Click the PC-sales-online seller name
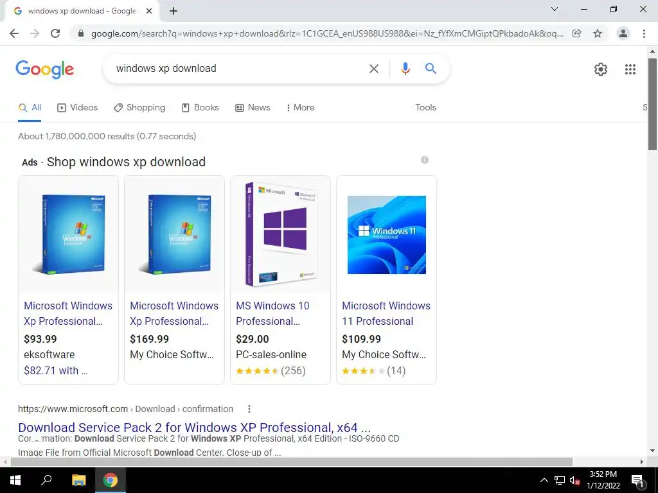The image size is (658, 493). point(271,354)
